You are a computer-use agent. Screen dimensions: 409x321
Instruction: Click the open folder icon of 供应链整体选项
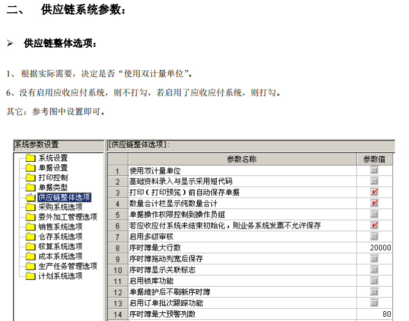click(x=31, y=197)
